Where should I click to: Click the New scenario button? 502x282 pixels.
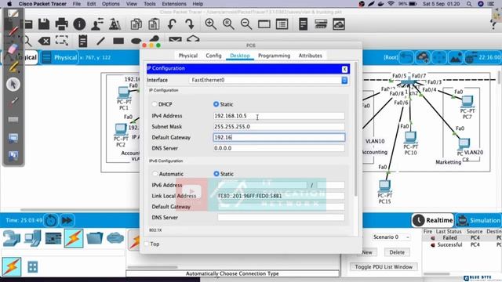click(366, 252)
